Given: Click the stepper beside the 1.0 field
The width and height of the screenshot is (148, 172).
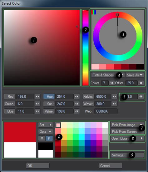Looking at the screenshot, I should click(141, 96).
